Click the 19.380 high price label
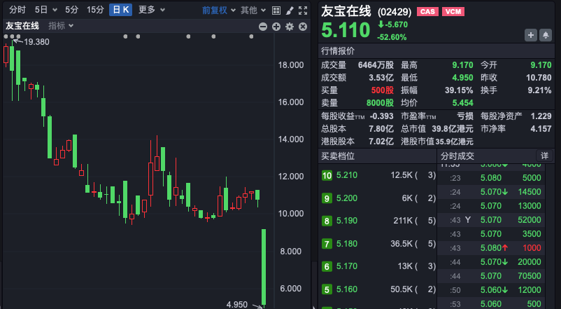 pos(36,42)
